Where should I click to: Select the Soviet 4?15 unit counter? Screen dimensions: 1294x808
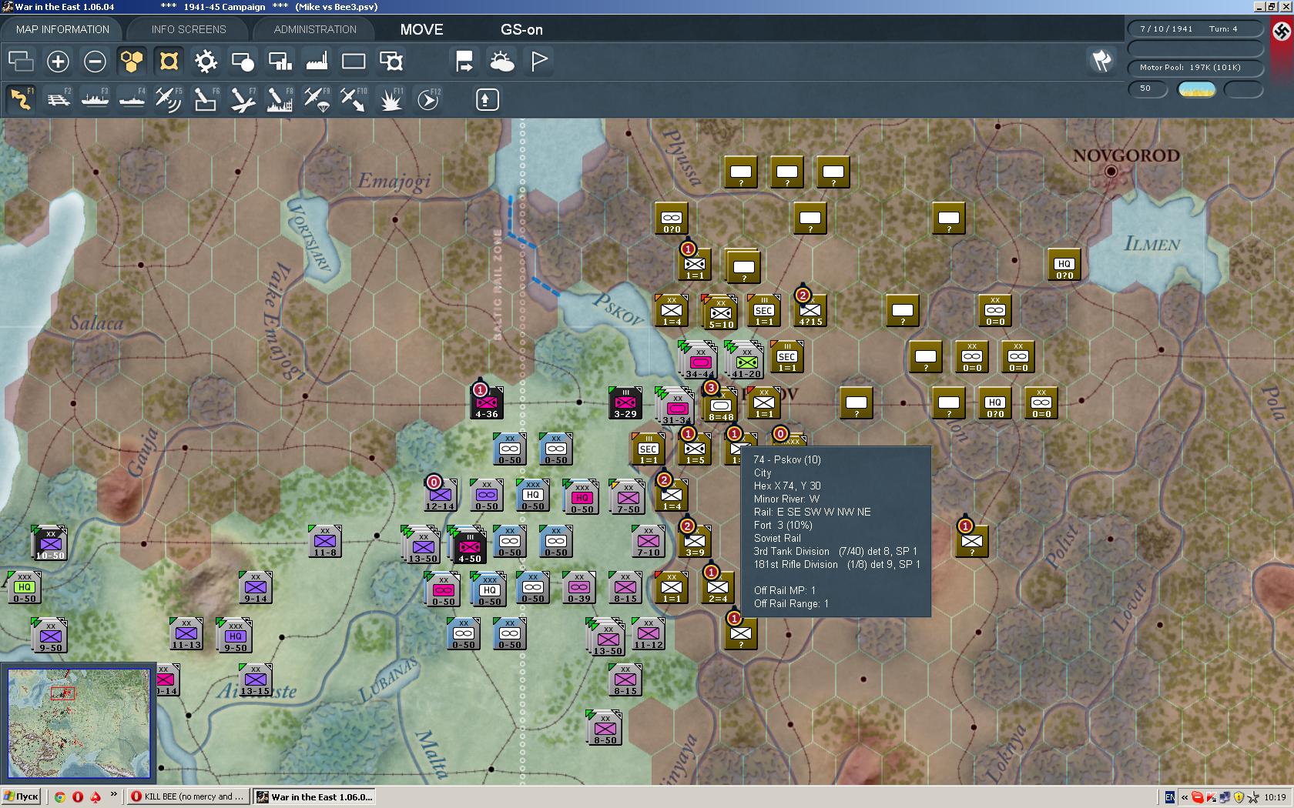810,310
